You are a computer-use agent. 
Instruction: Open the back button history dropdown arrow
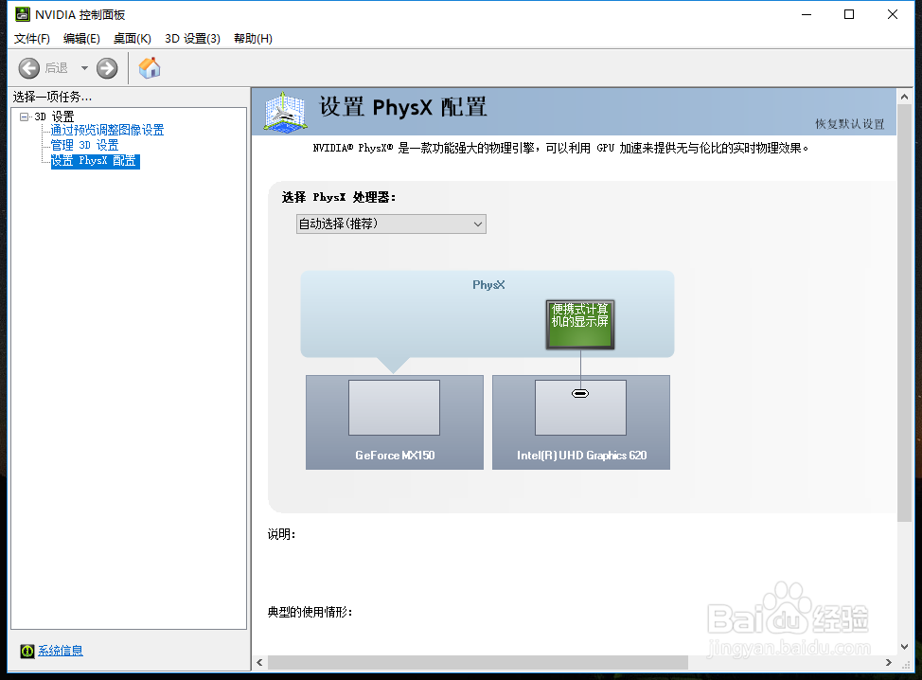click(x=83, y=67)
